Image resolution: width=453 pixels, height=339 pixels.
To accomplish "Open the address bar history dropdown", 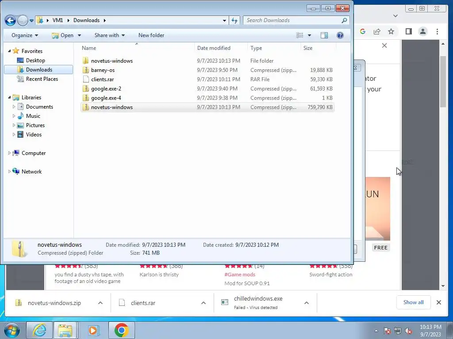I will [x=224, y=20].
